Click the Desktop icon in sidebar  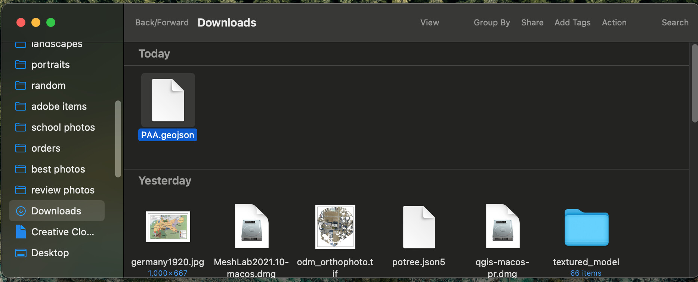21,253
